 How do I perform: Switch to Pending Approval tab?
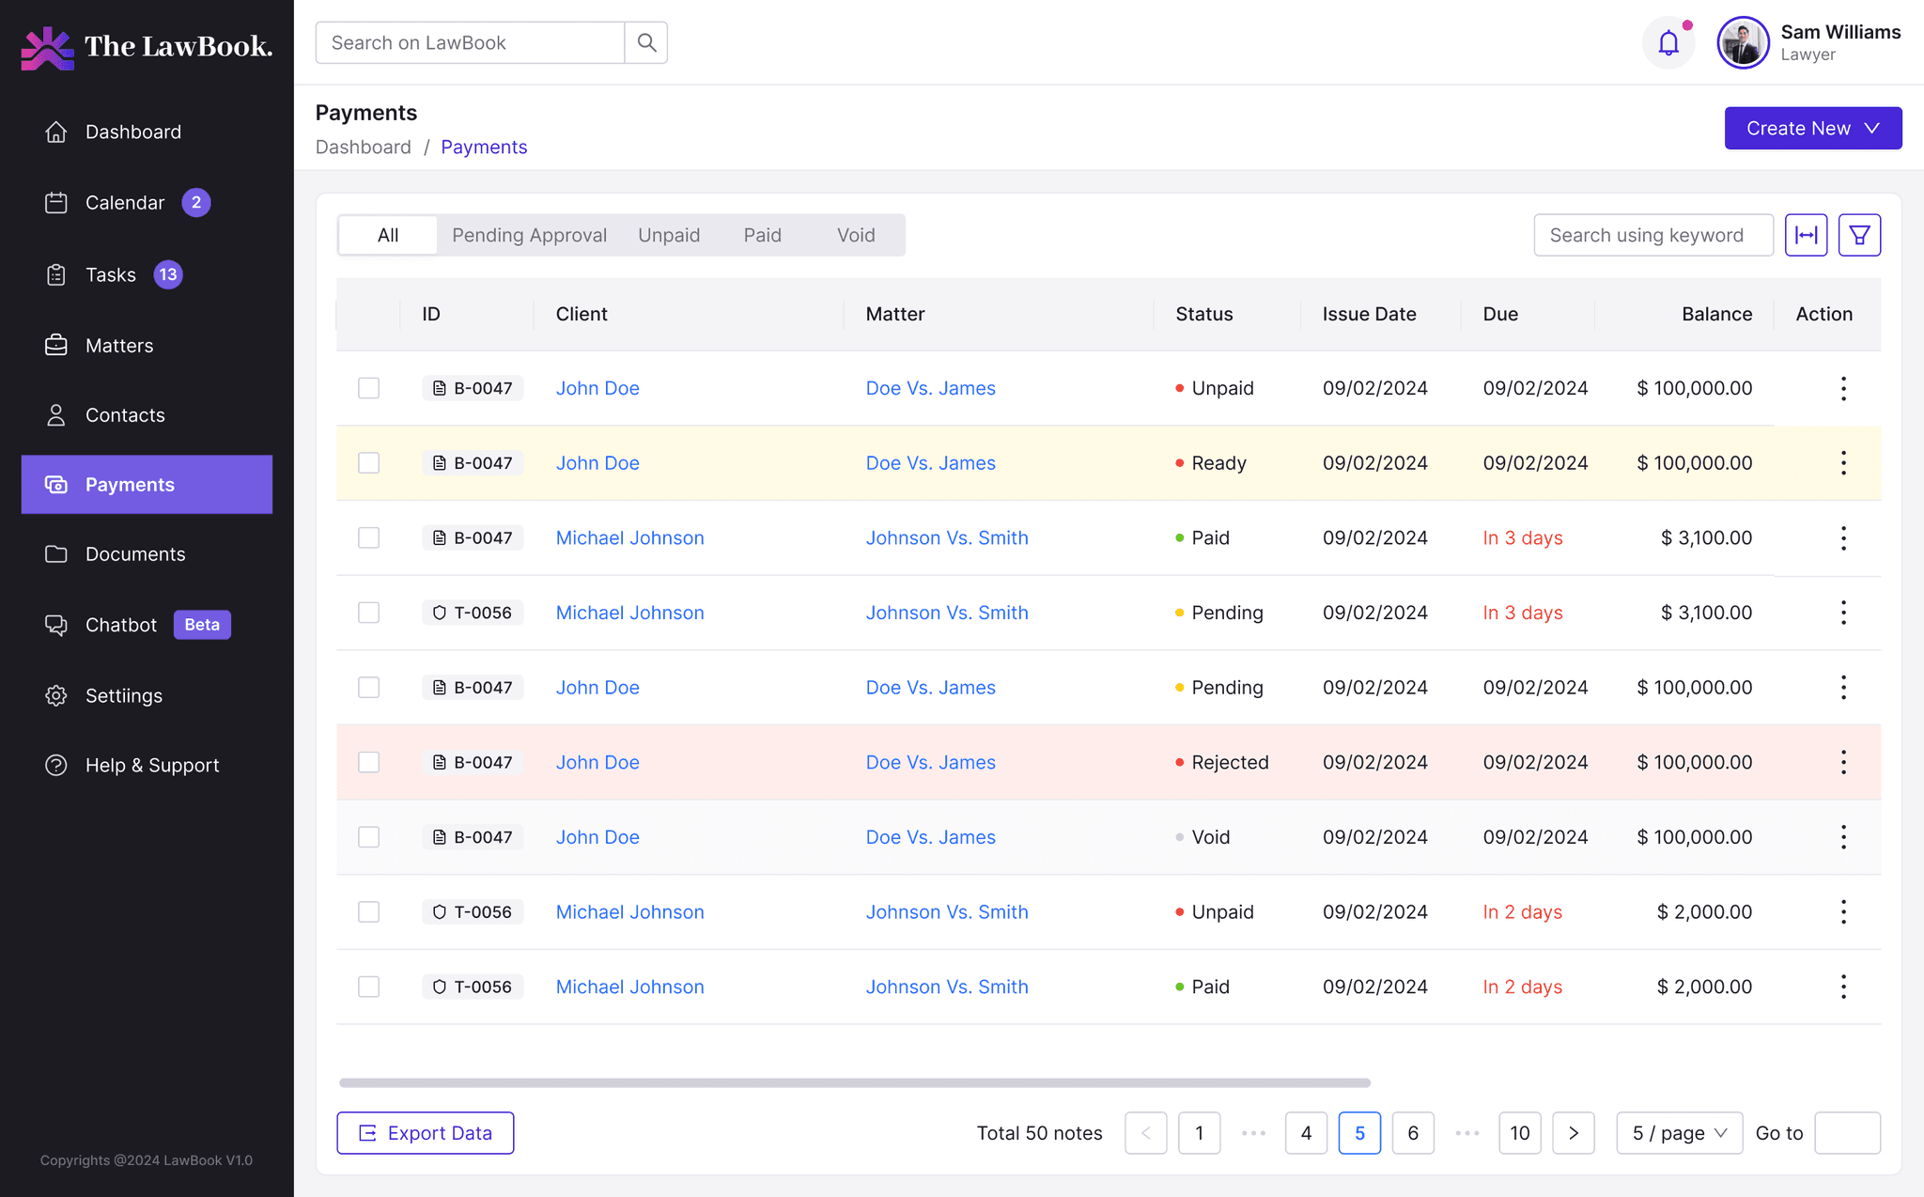[x=530, y=235]
